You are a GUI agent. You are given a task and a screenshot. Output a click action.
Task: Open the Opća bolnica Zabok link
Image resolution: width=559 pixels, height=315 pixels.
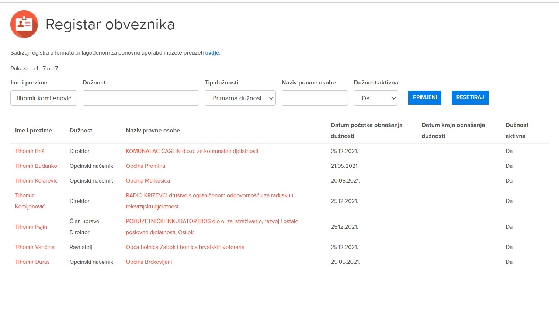click(185, 247)
